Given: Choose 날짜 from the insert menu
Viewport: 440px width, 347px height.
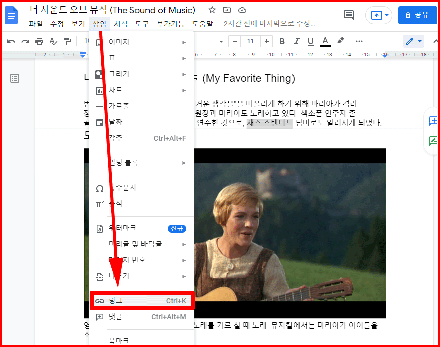Looking at the screenshot, I should pos(141,122).
